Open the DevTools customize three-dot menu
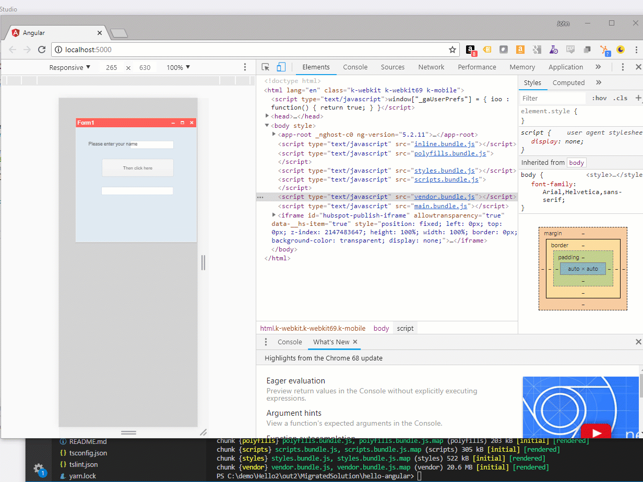The image size is (643, 482). (x=623, y=67)
